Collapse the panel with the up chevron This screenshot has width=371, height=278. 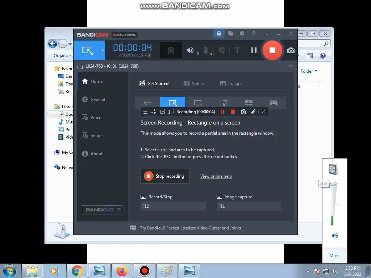[x=291, y=67]
